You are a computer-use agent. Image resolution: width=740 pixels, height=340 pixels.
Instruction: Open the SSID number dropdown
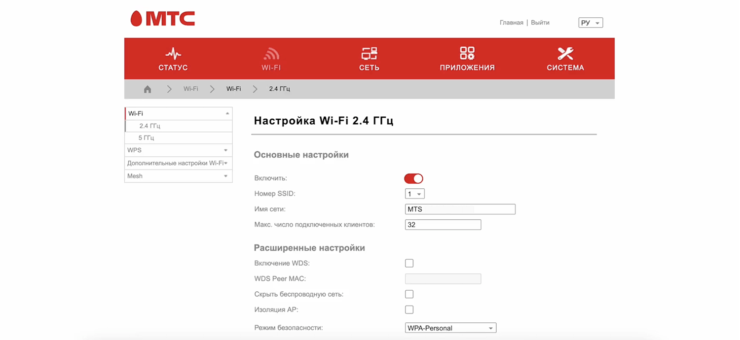click(x=414, y=194)
